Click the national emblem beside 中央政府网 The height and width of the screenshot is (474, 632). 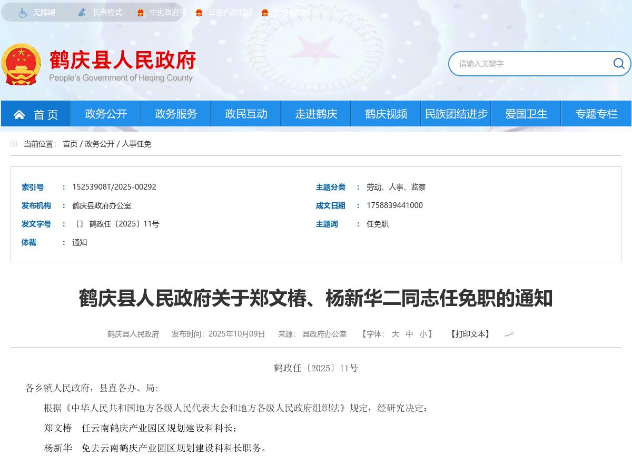pyautogui.click(x=140, y=12)
